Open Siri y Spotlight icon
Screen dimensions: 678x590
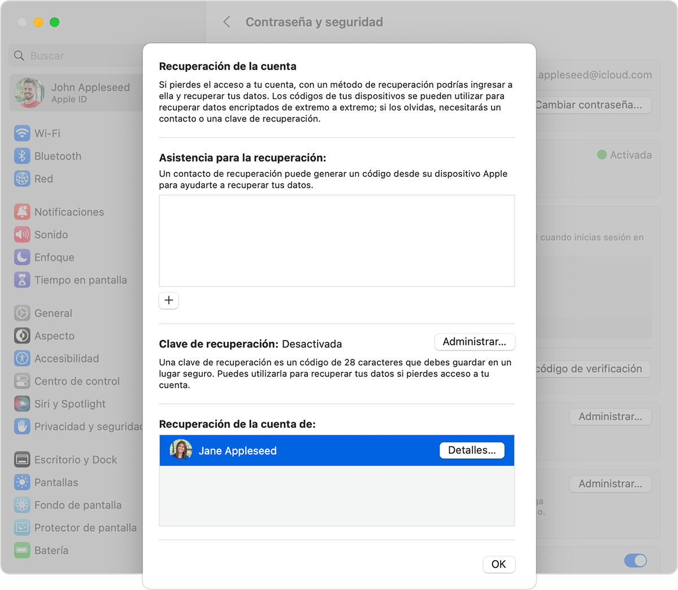tap(22, 404)
